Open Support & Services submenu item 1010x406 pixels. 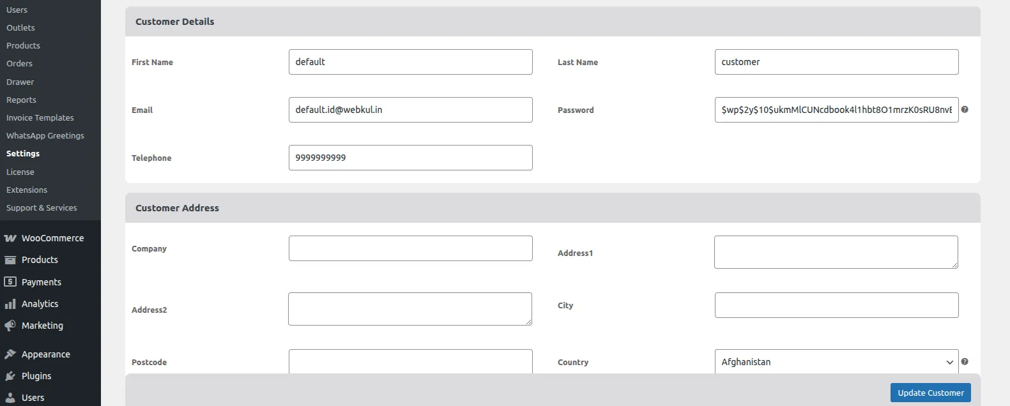tap(42, 208)
